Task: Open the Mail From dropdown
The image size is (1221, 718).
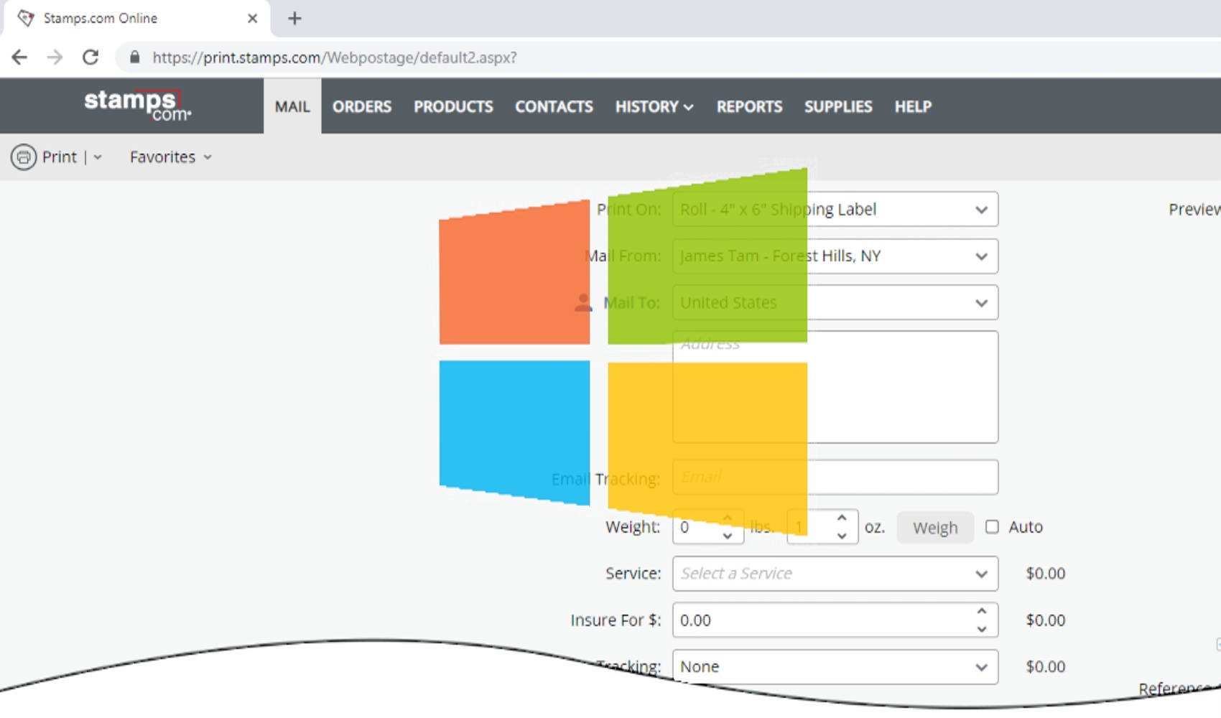Action: point(835,256)
